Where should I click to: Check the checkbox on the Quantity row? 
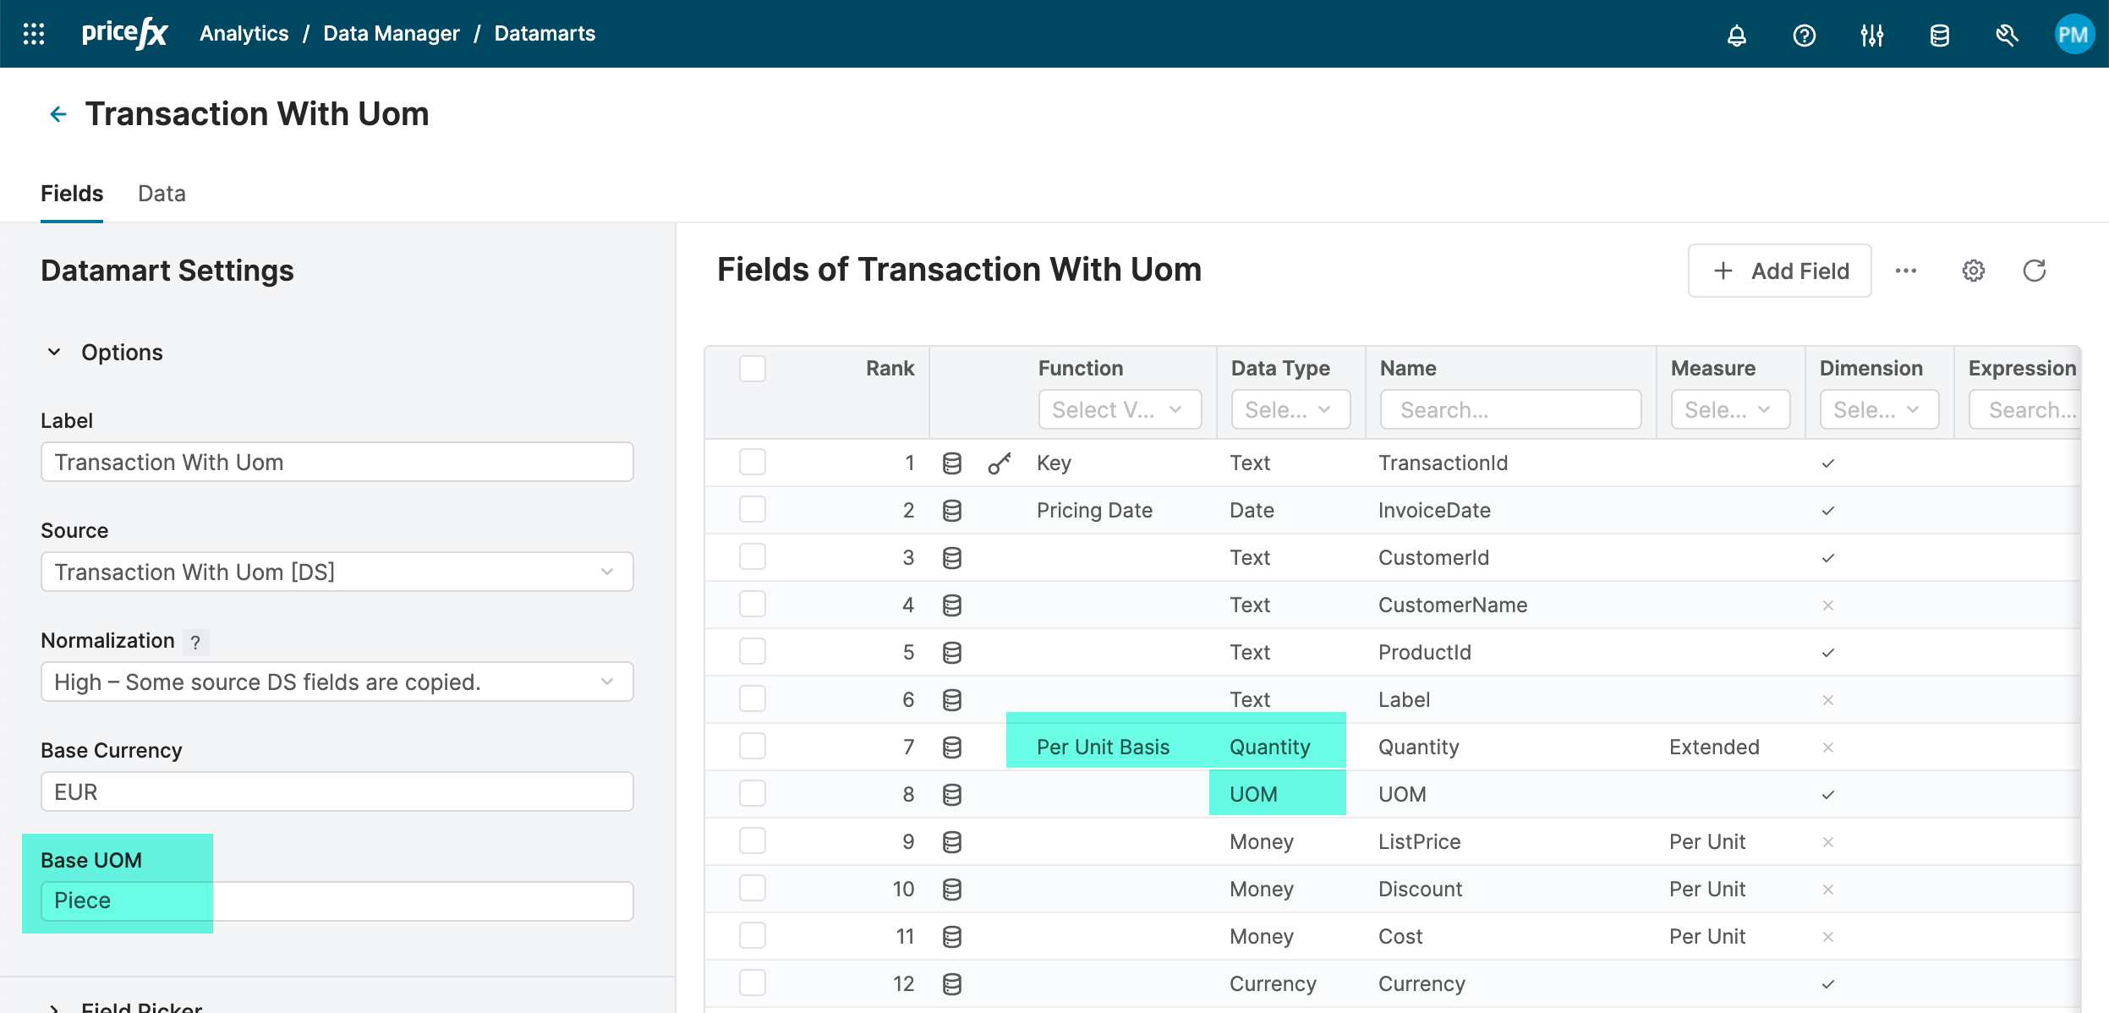click(x=752, y=746)
